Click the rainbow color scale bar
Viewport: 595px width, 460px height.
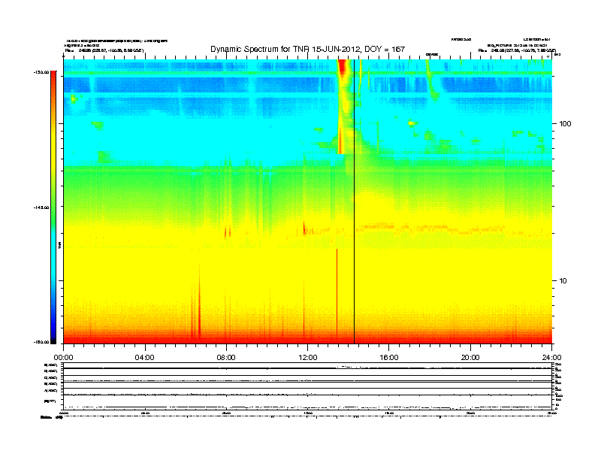53,207
